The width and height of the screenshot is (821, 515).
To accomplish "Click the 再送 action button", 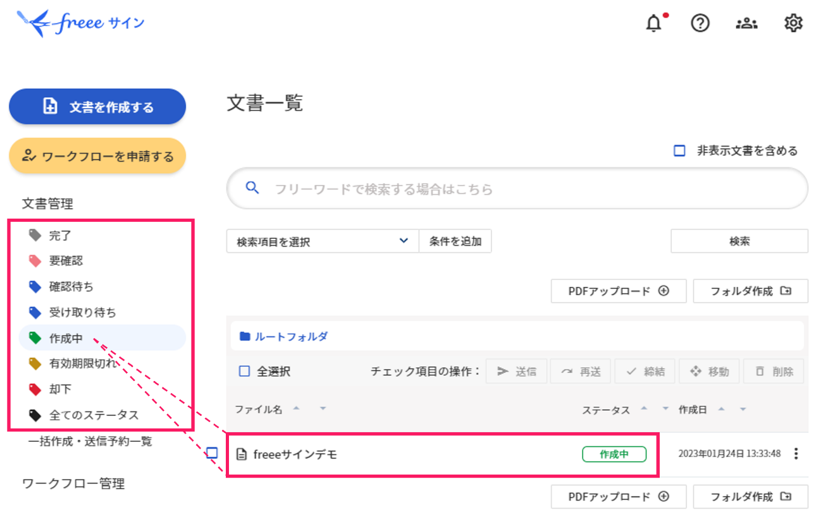I will click(x=581, y=372).
